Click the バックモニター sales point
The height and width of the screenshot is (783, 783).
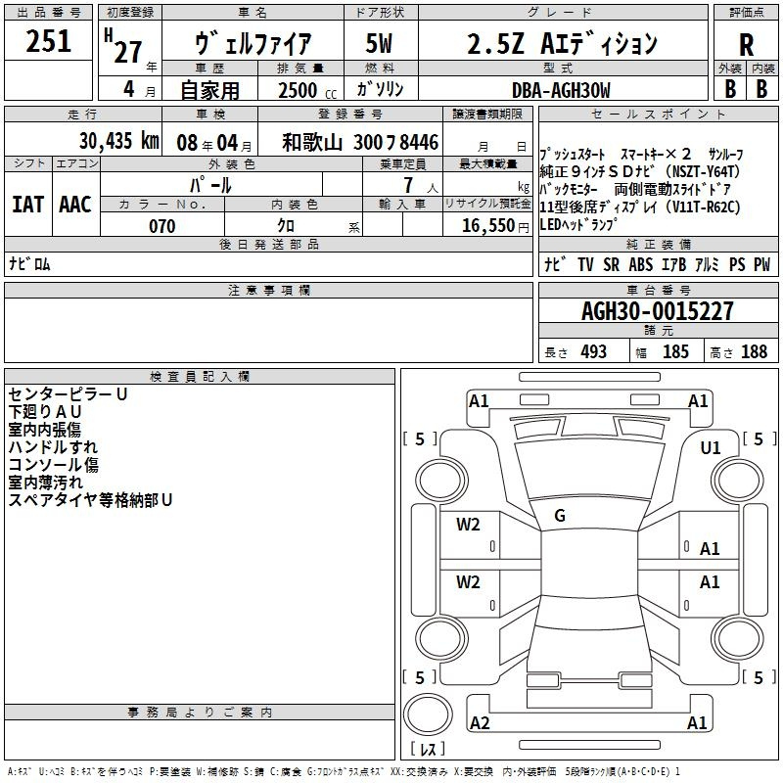tap(569, 189)
